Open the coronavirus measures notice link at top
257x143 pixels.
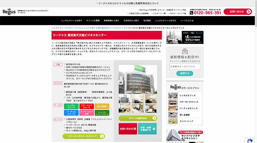(x=128, y=3)
